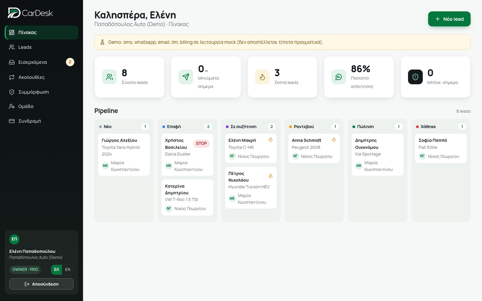482x301 pixels.
Task: Click the logout arrow icon in Αποσύνδεση
Action: 27,284
